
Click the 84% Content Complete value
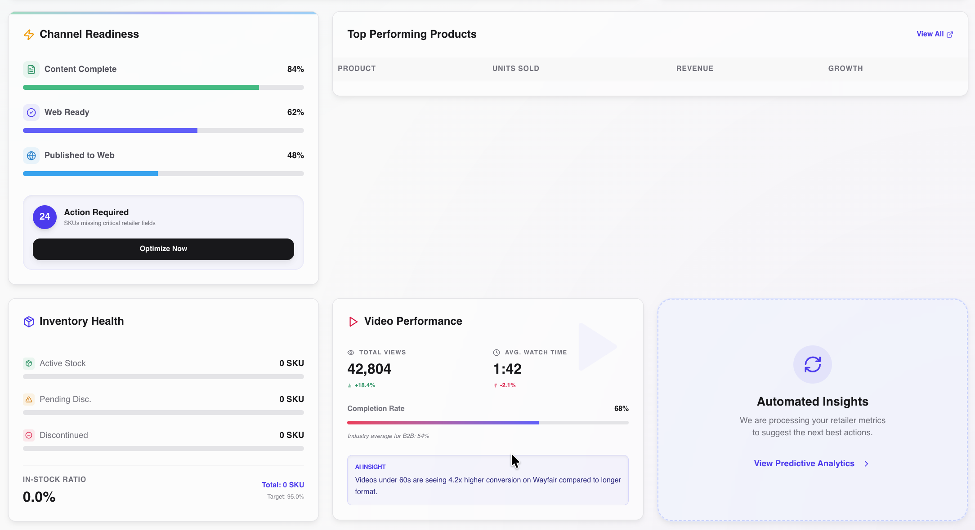pyautogui.click(x=295, y=69)
